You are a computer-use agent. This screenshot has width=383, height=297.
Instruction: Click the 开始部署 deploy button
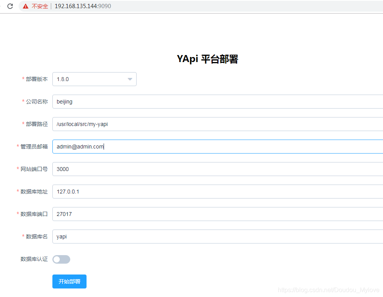(x=69, y=281)
